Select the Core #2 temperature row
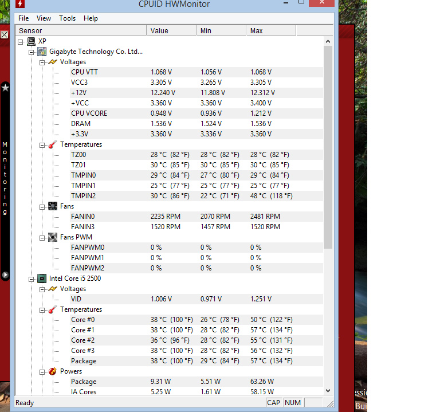440x412 pixels. [197, 340]
